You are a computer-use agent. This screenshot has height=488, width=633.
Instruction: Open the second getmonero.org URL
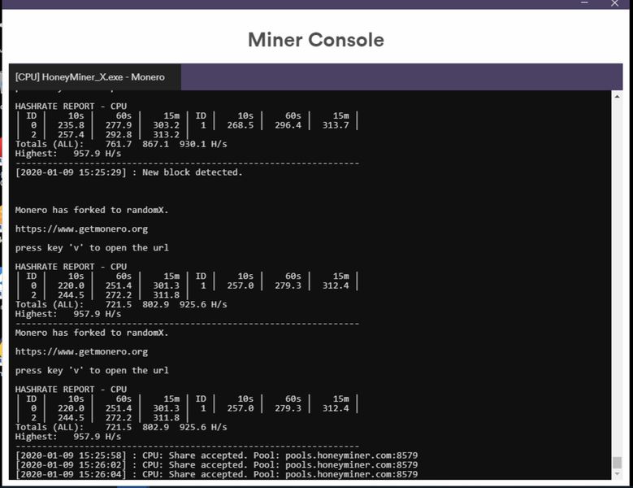click(81, 352)
